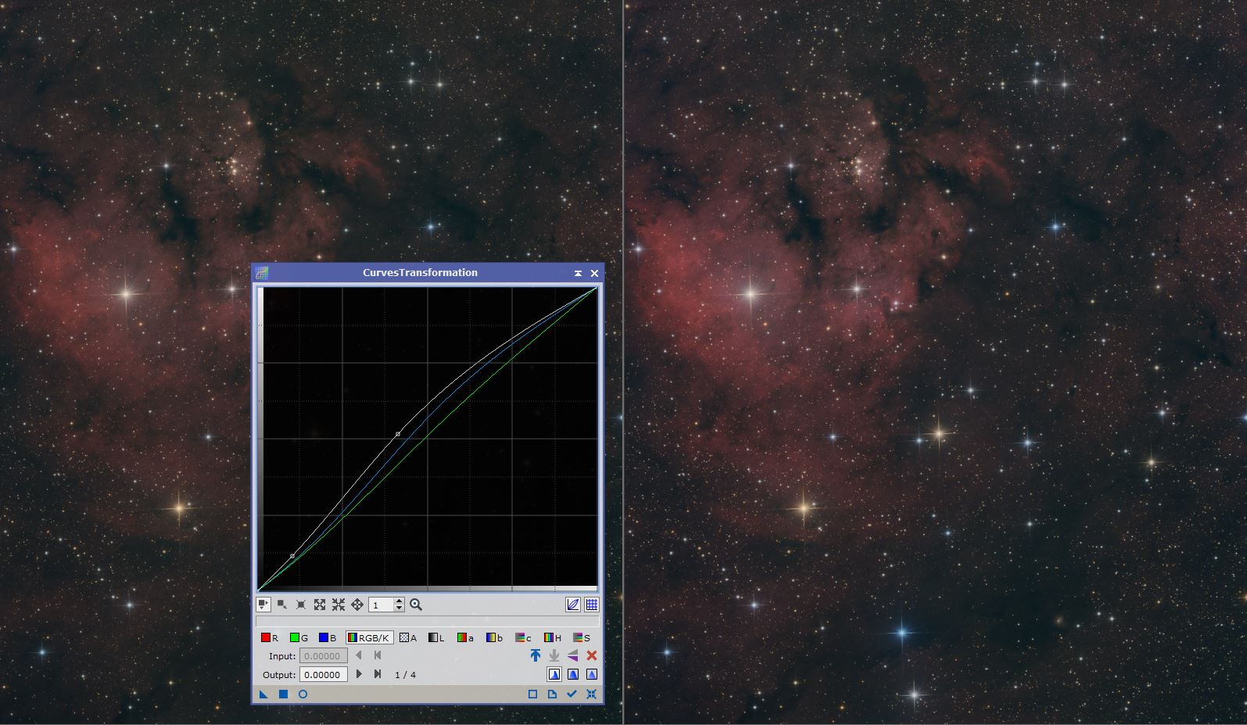Select the Pan Mode cross-arrows tool
The height and width of the screenshot is (725, 1247).
pos(357,605)
